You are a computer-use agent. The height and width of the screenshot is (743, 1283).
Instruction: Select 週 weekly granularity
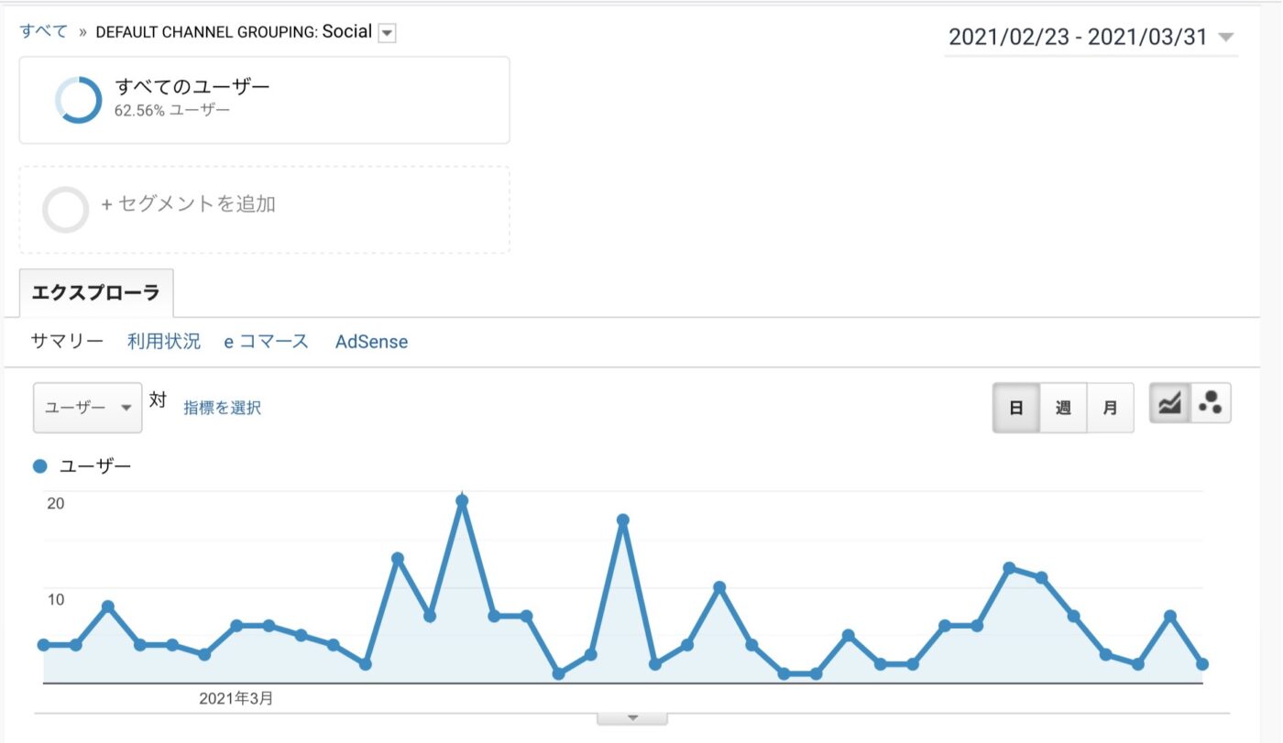pyautogui.click(x=1063, y=408)
